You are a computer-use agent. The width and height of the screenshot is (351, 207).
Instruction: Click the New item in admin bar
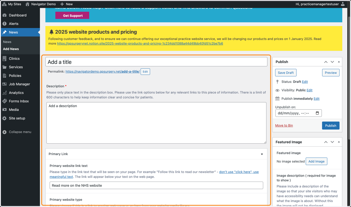pyautogui.click(x=66, y=4)
